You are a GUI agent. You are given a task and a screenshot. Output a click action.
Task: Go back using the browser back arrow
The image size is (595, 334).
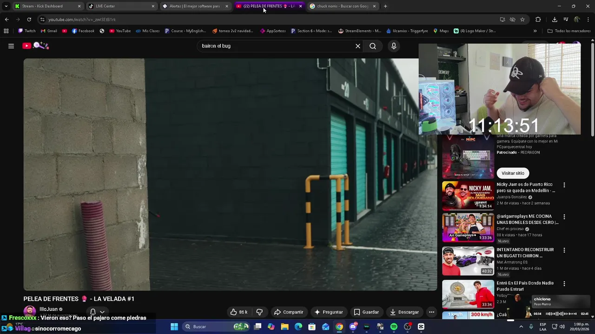(7, 19)
